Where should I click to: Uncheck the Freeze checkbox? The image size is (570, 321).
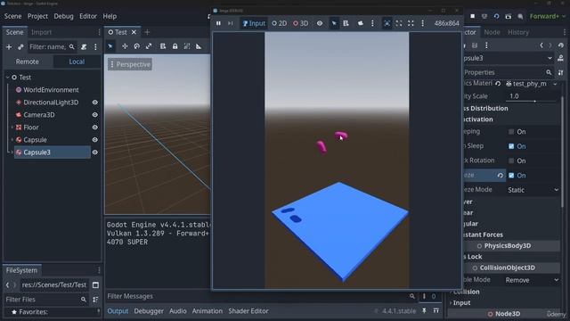511,176
